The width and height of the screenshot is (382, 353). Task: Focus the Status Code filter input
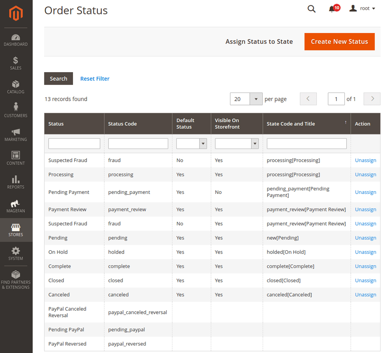pyautogui.click(x=138, y=144)
